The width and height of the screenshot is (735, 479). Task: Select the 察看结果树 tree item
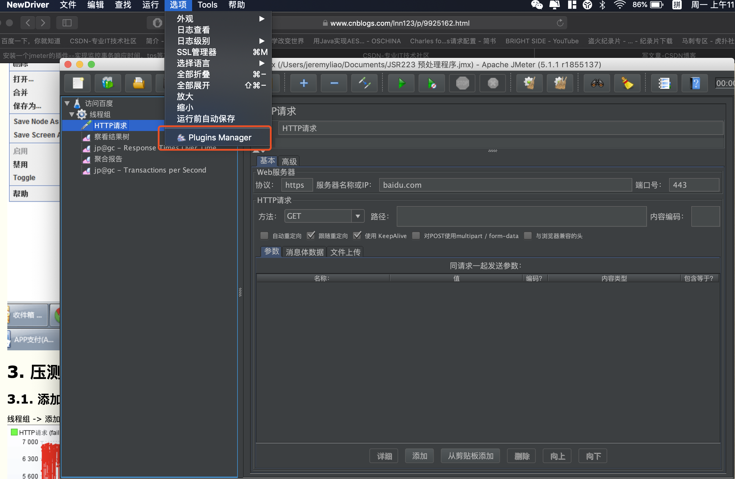[x=112, y=137]
